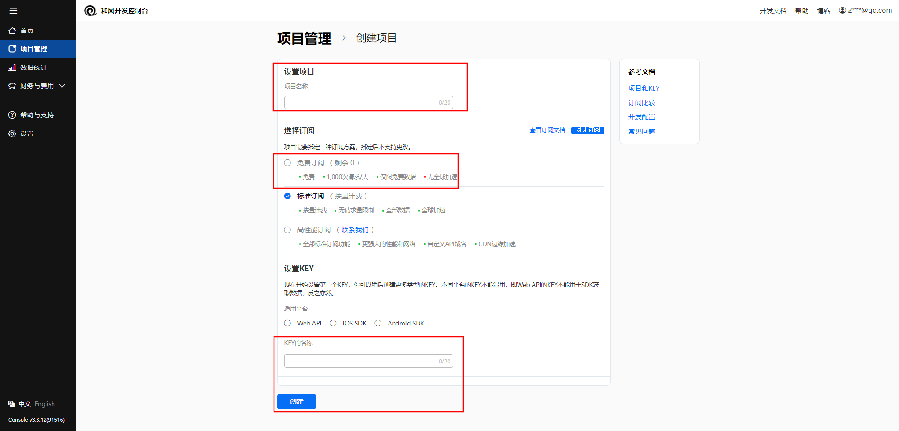Select the 高性能订阅 subscription option
Screen dimensions: 899x431
point(287,230)
